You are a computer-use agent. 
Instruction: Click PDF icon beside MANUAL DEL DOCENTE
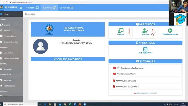click(114, 81)
